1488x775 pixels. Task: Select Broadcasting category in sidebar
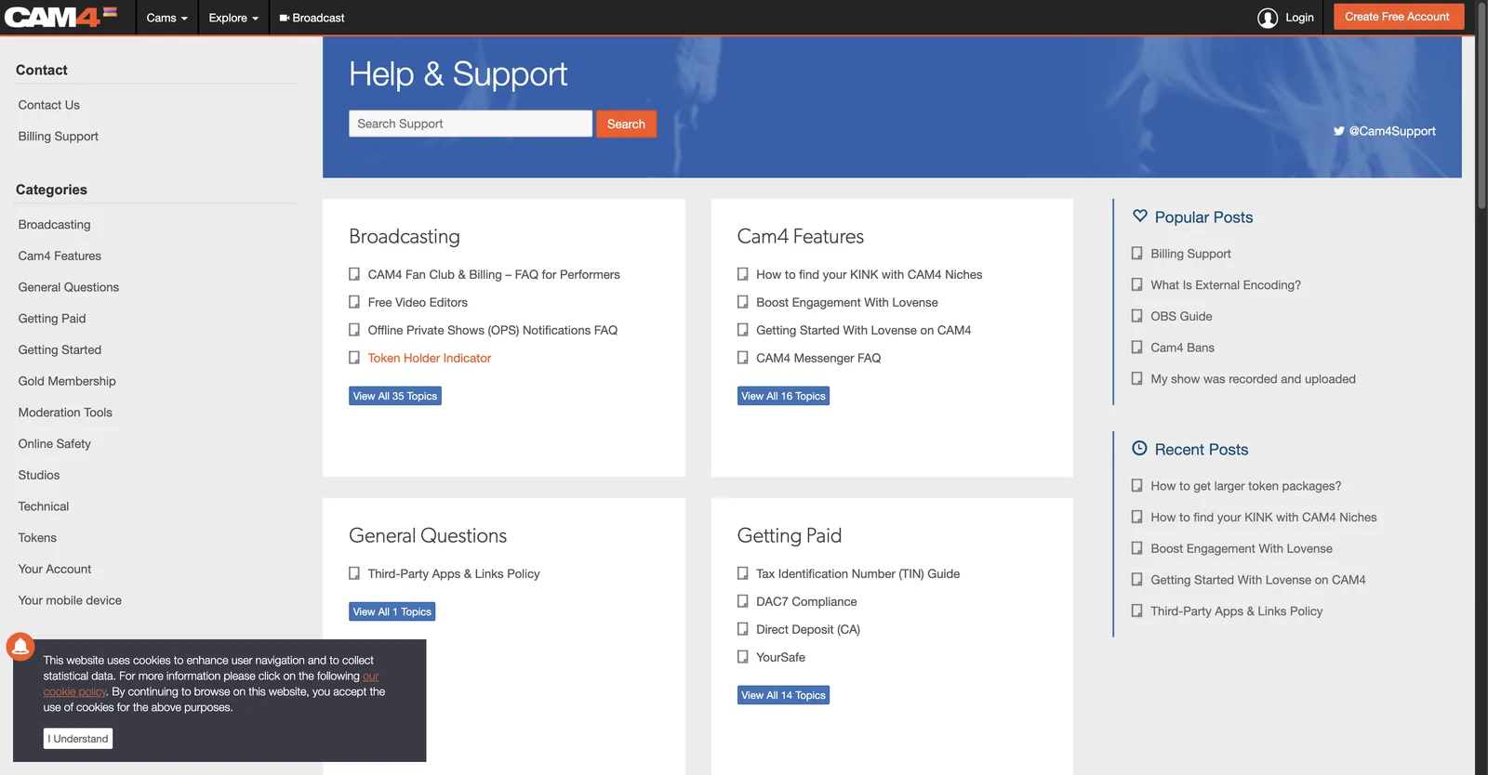tap(55, 225)
